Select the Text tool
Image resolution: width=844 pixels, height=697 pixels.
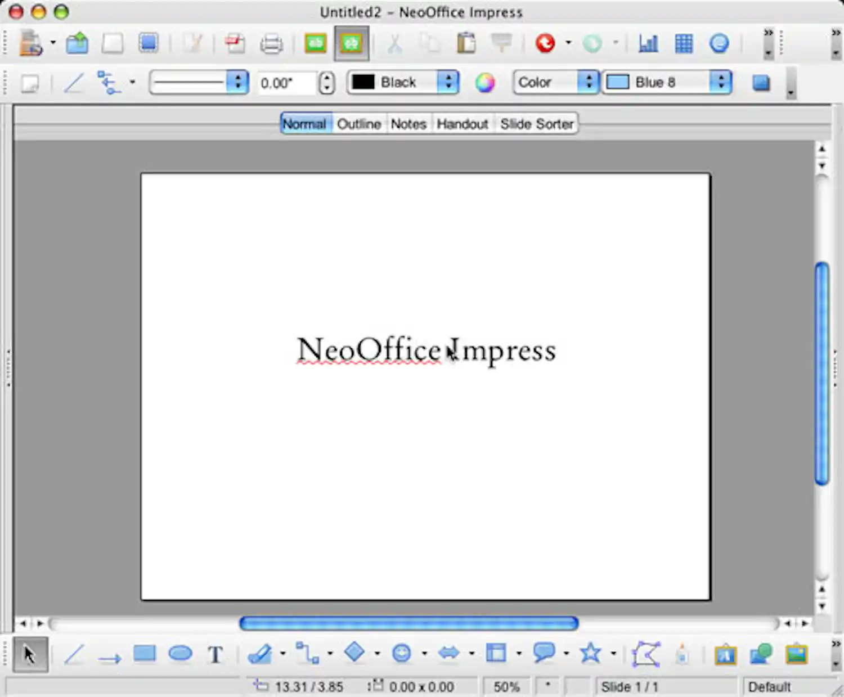tap(216, 654)
